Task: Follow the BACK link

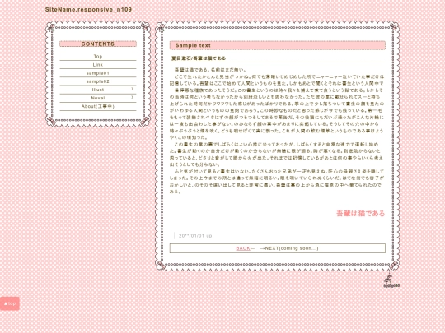Action: 243,248
